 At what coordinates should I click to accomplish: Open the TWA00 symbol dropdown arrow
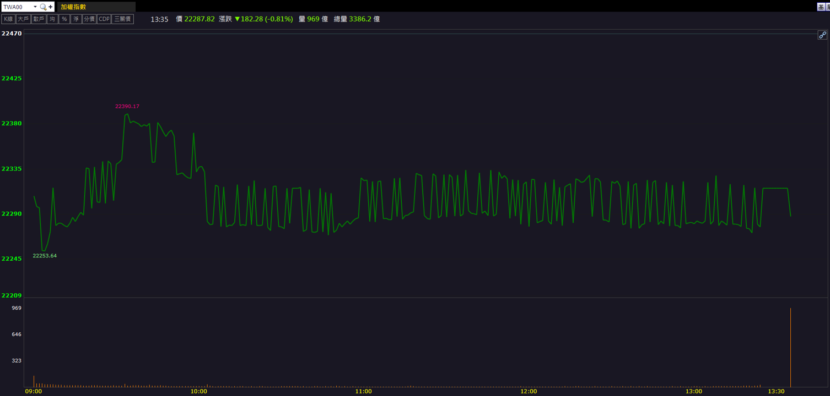click(x=35, y=7)
